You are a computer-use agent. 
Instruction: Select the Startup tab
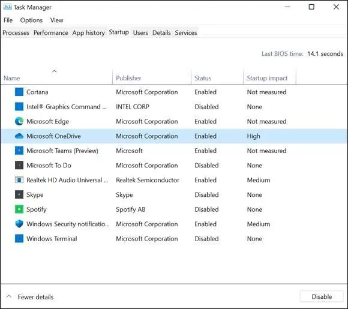[x=119, y=32]
